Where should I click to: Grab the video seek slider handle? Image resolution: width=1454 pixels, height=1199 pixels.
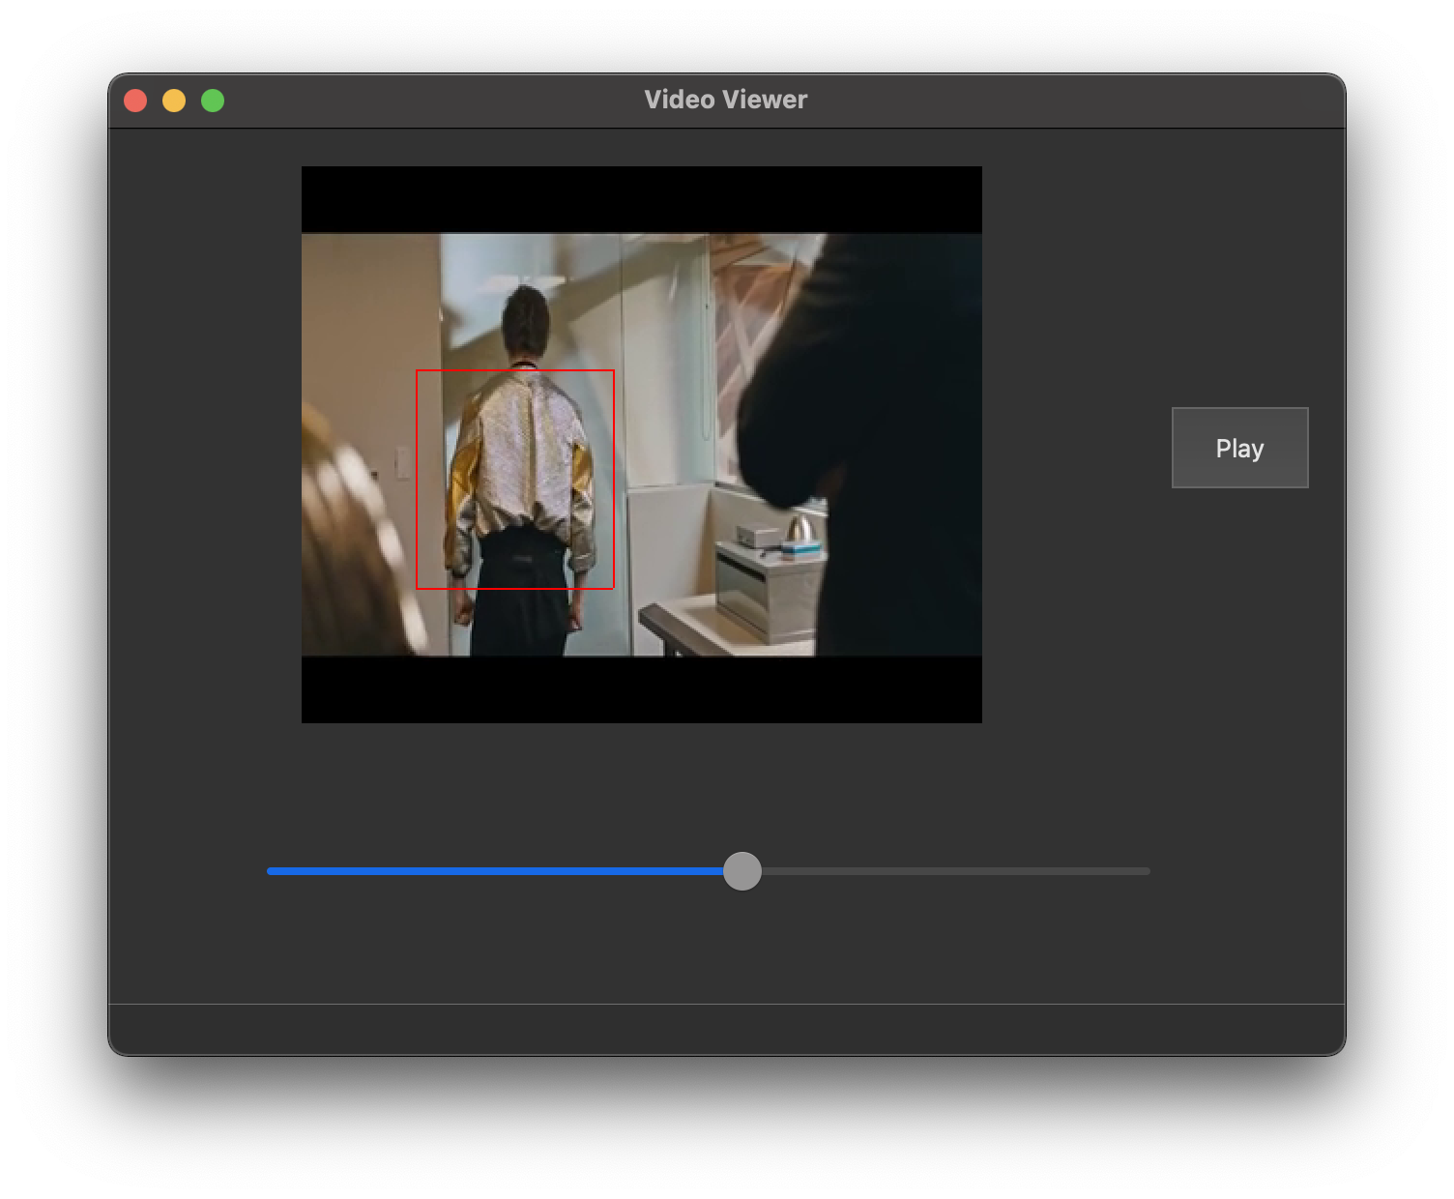[x=742, y=871]
